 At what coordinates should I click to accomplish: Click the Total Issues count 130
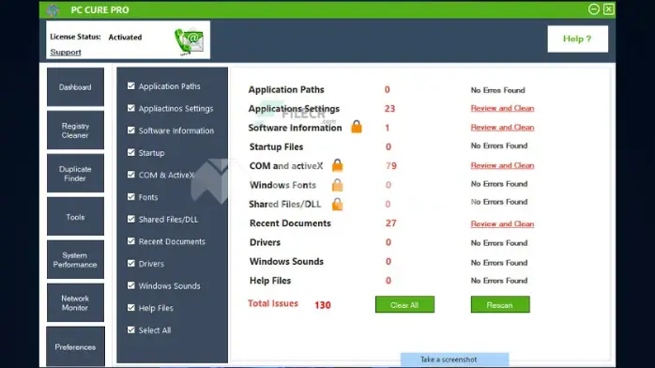click(323, 305)
